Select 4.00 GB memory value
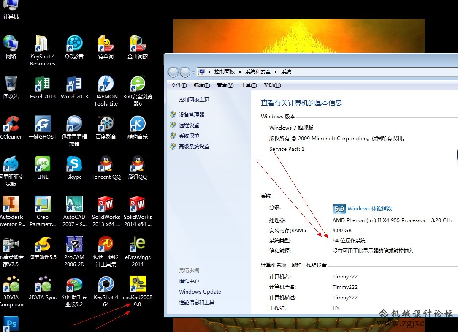 pos(342,231)
